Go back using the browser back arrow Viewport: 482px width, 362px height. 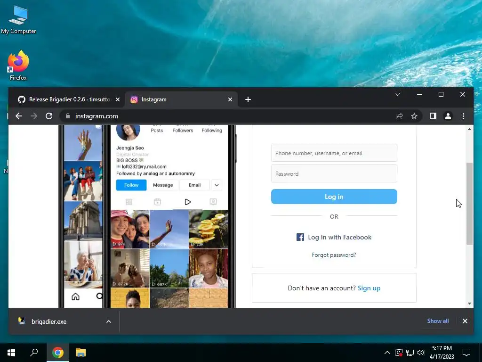click(x=19, y=116)
